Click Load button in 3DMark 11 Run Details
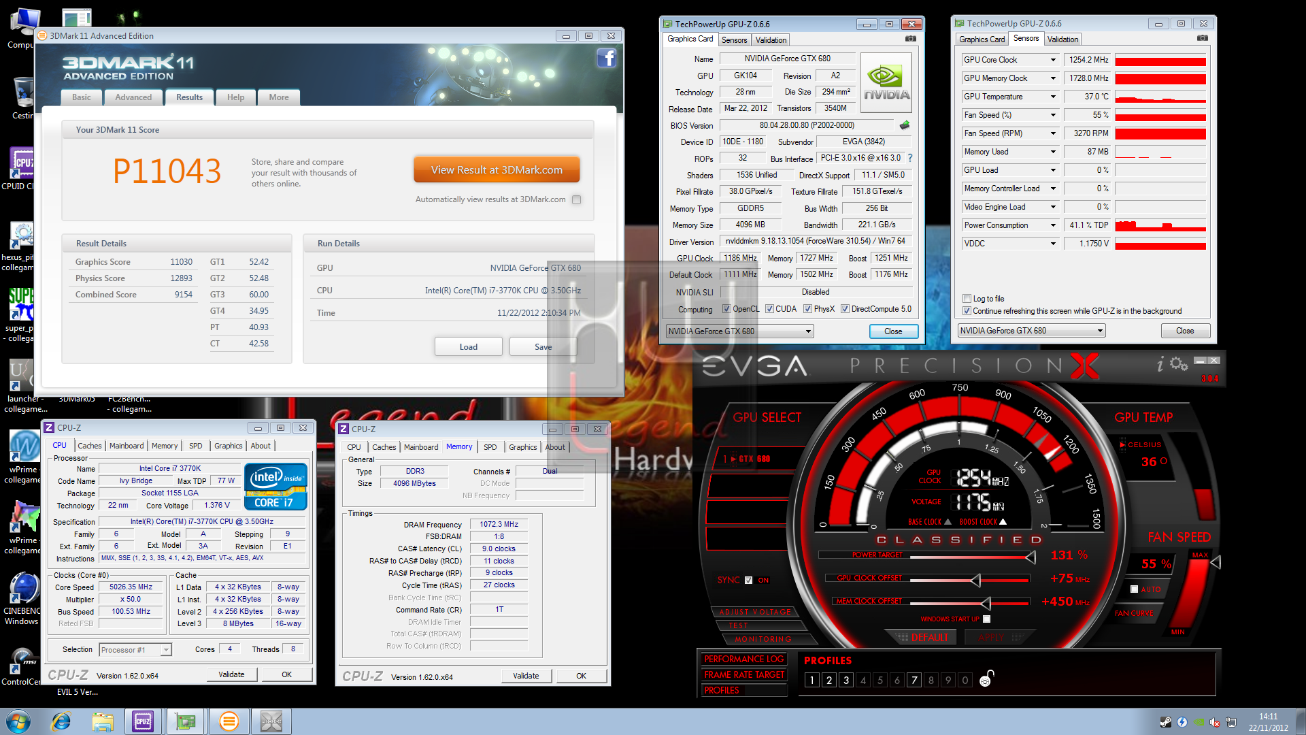Image resolution: width=1306 pixels, height=735 pixels. (469, 346)
